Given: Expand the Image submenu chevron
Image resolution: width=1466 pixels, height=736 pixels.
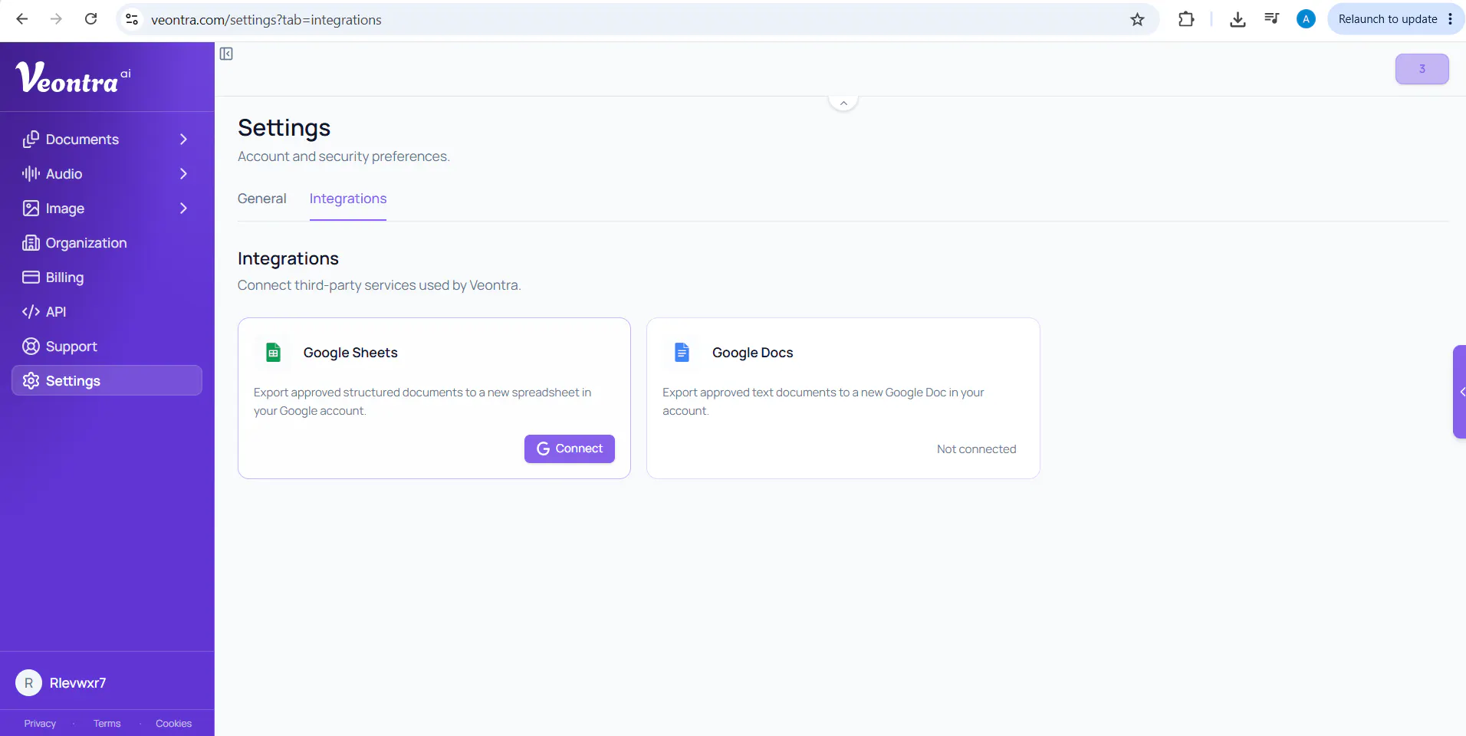Looking at the screenshot, I should point(183,209).
